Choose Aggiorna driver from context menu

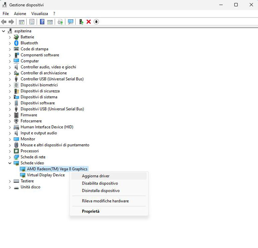pyautogui.click(x=96, y=176)
